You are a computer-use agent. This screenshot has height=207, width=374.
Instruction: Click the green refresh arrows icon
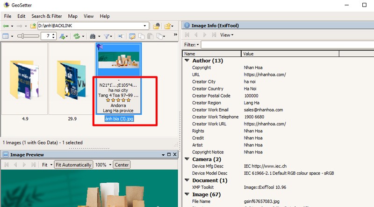77,36
